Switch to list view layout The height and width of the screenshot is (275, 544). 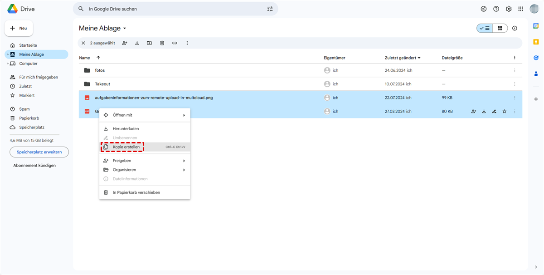485,28
